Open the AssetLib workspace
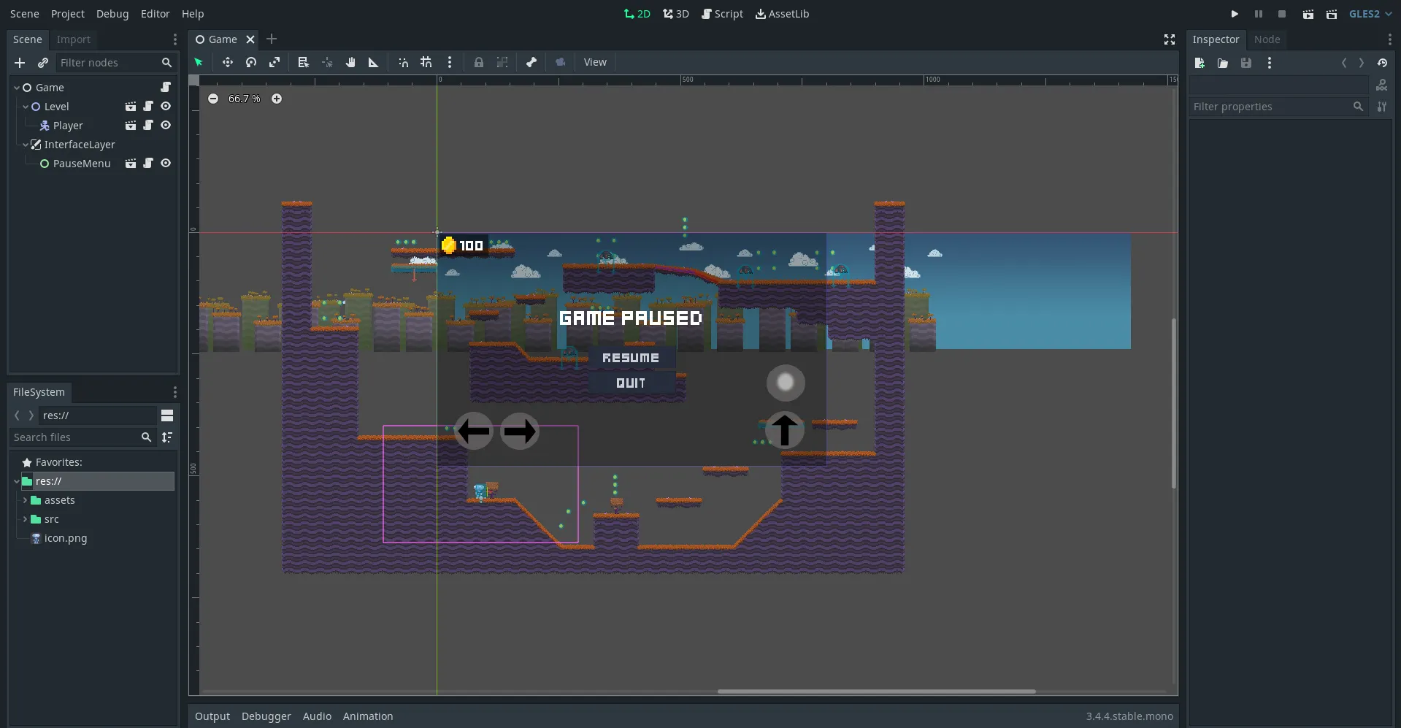This screenshot has height=728, width=1401. 782,14
